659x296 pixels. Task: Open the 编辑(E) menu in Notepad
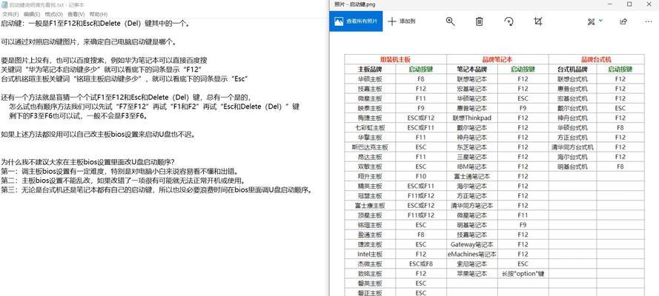click(x=31, y=13)
